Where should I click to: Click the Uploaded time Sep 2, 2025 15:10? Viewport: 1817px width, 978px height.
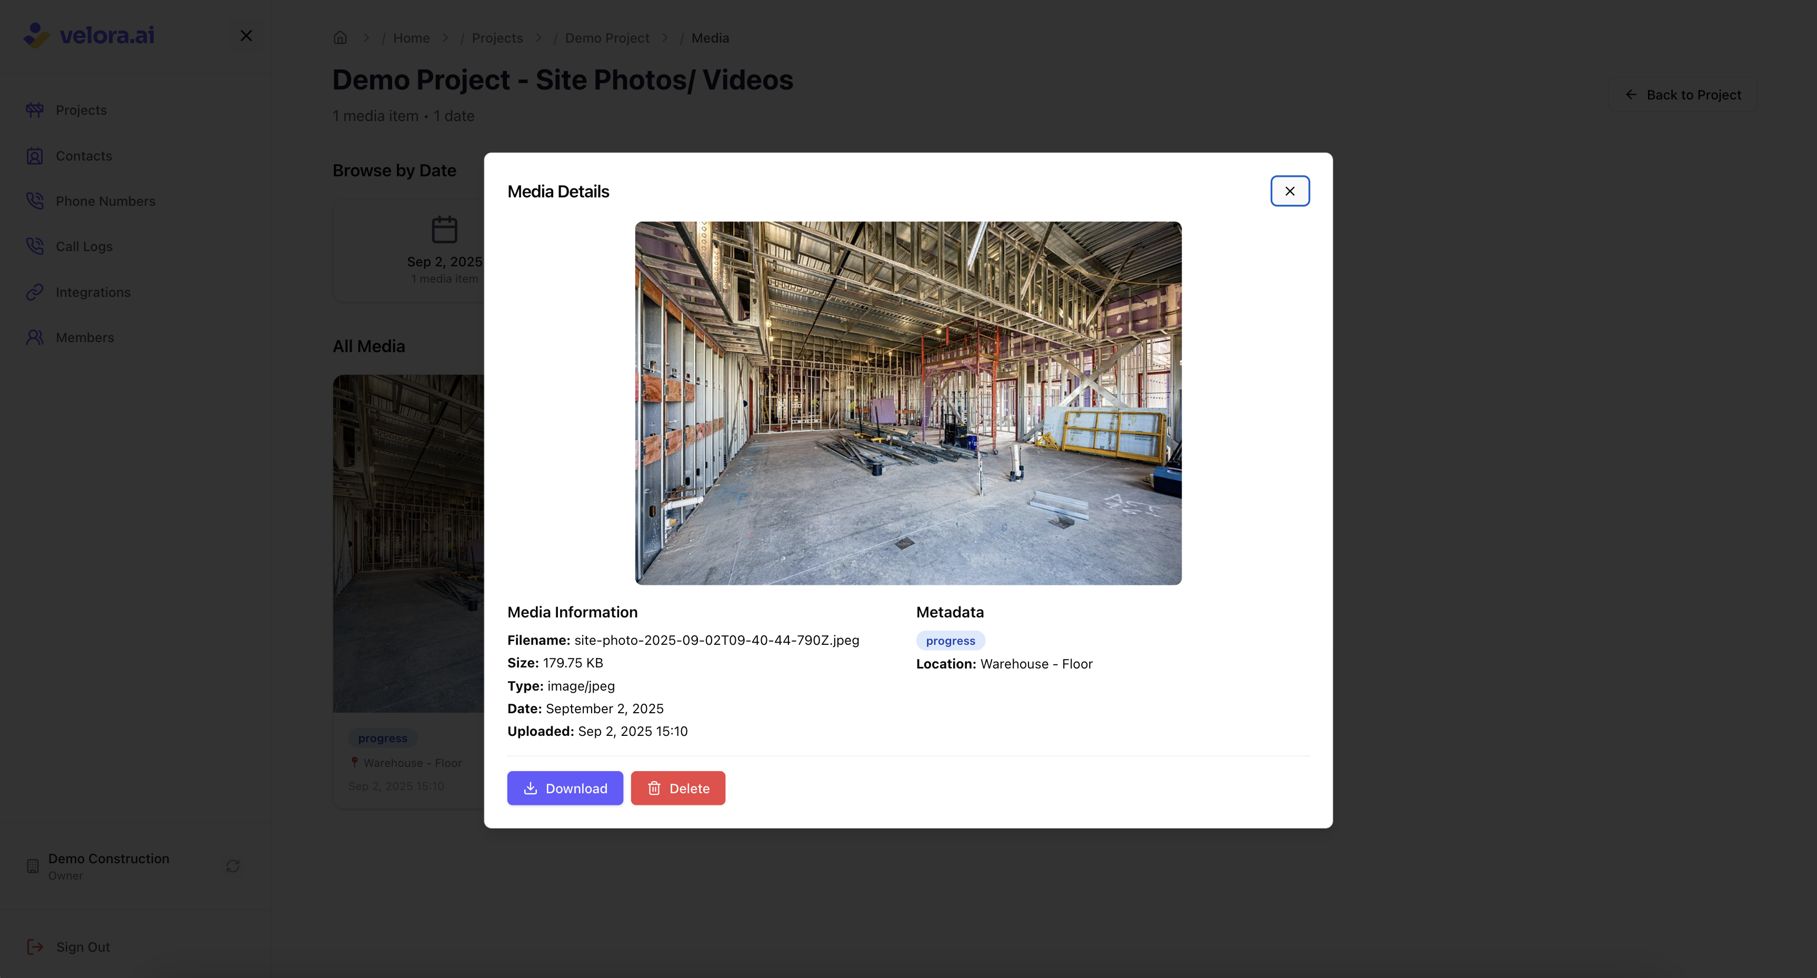point(633,731)
